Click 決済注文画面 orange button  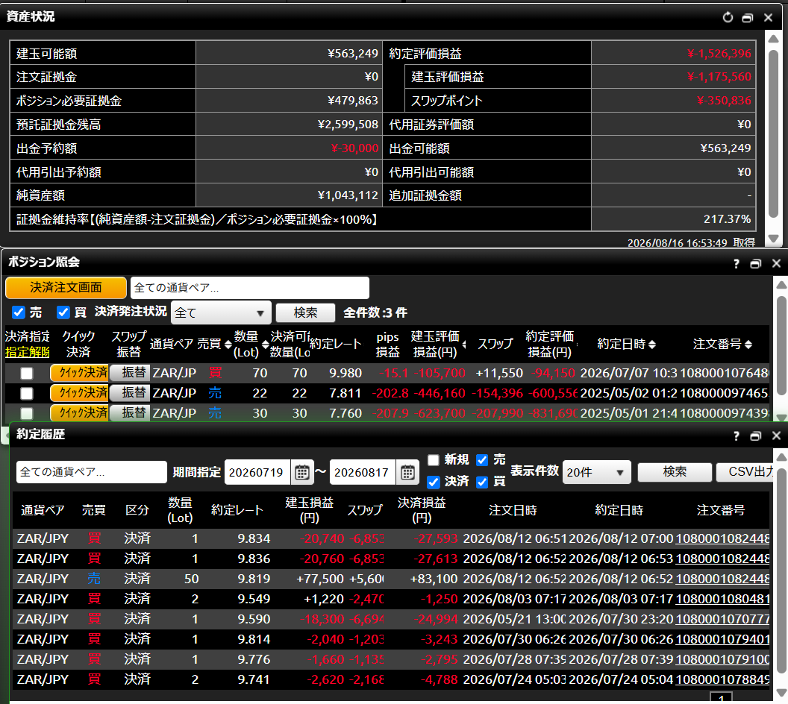click(66, 288)
